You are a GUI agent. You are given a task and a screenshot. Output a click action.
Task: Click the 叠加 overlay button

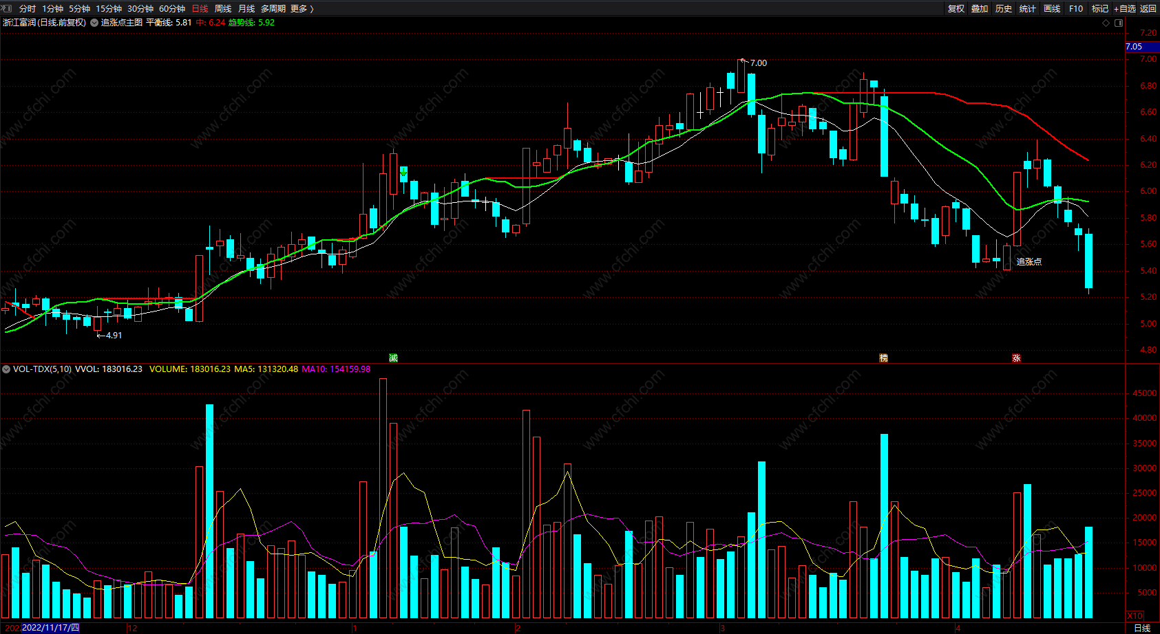(980, 8)
